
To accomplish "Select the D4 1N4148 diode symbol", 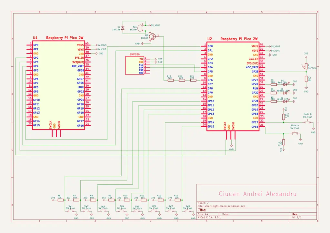I will coord(123,28).
